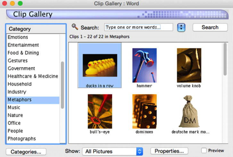Click the highlighted Metaphors category
233x157 pixels.
[33, 100]
